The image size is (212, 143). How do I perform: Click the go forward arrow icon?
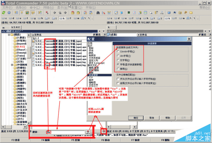tap(65, 13)
